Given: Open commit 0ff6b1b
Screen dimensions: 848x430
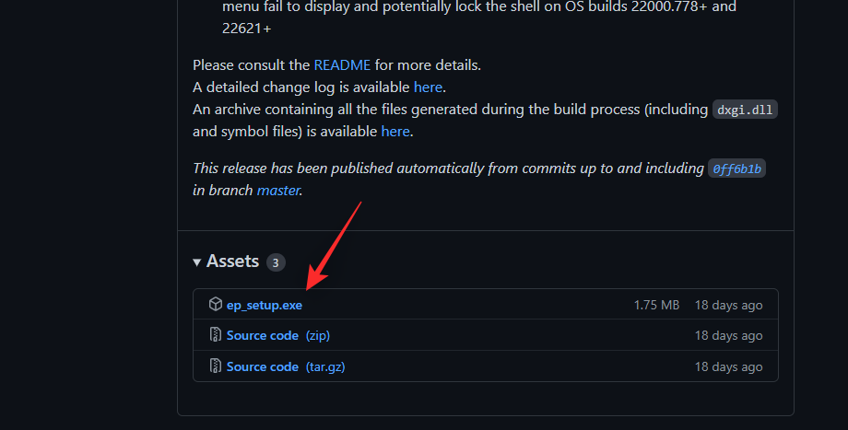Looking at the screenshot, I should [736, 169].
